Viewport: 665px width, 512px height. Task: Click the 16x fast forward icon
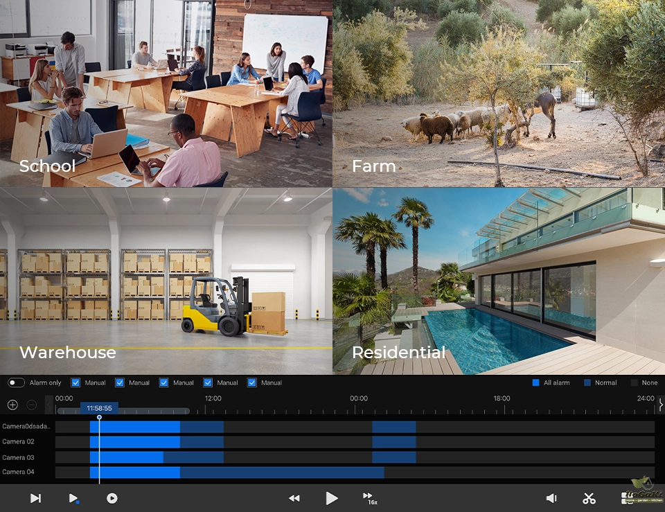(369, 497)
